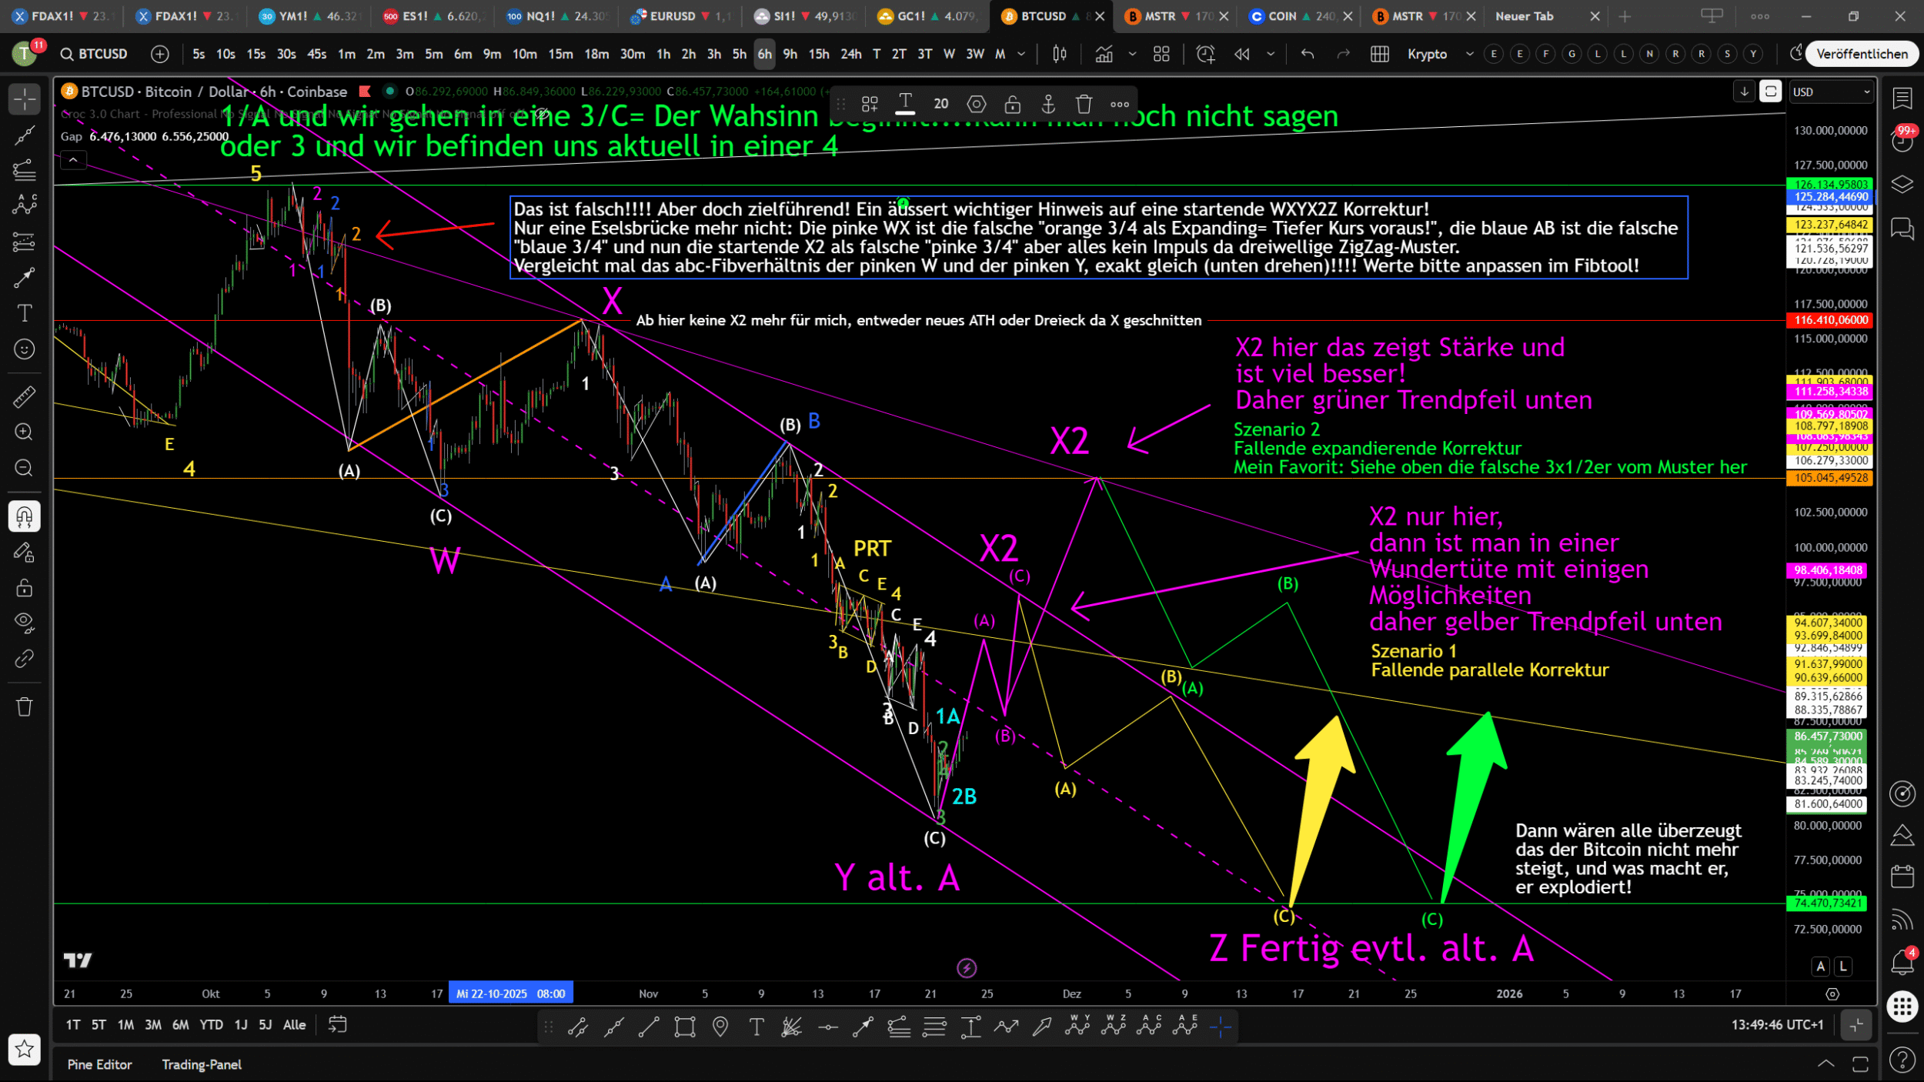Toggle hide all drawings eye icon
Screen dimensions: 1924x1082
point(24,622)
